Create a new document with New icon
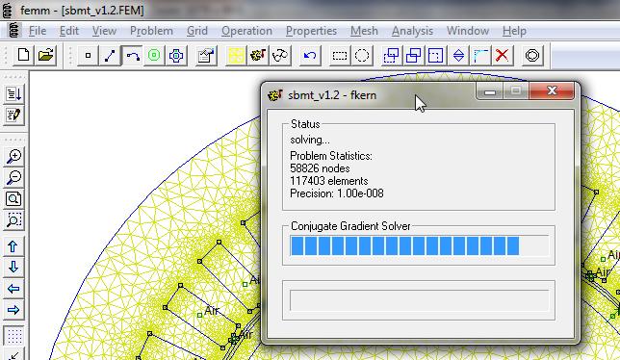Screen dimensions: 620x360 coord(23,55)
